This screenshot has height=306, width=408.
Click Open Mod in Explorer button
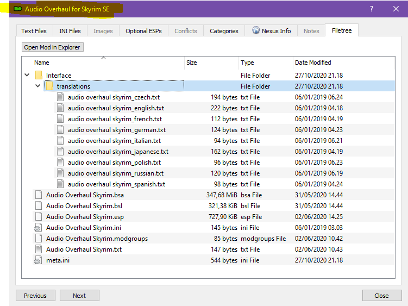click(x=52, y=47)
